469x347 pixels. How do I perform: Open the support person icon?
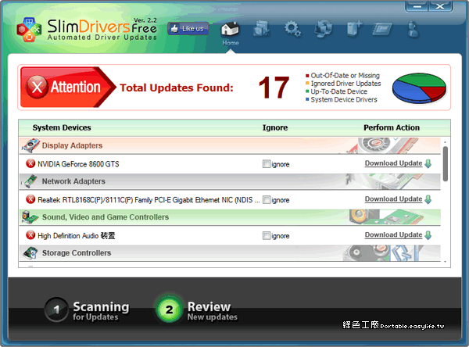(413, 29)
